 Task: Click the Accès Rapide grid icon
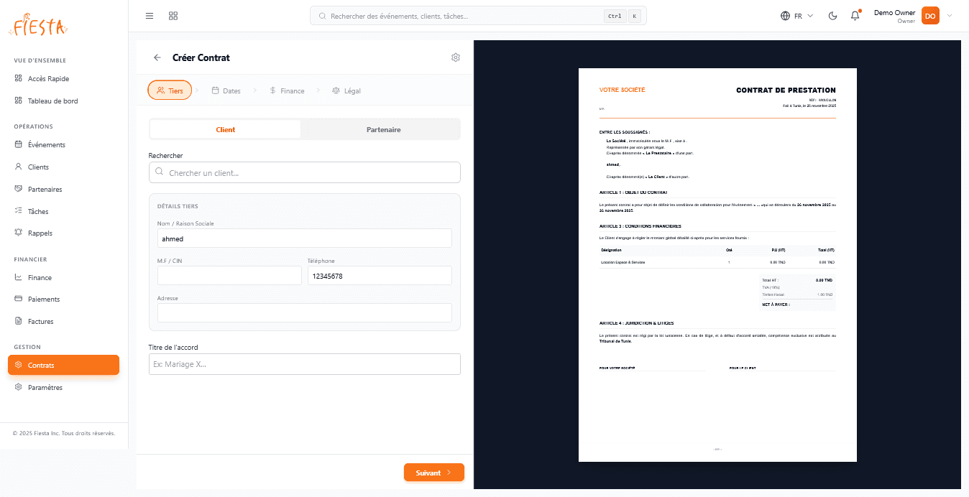(x=19, y=78)
